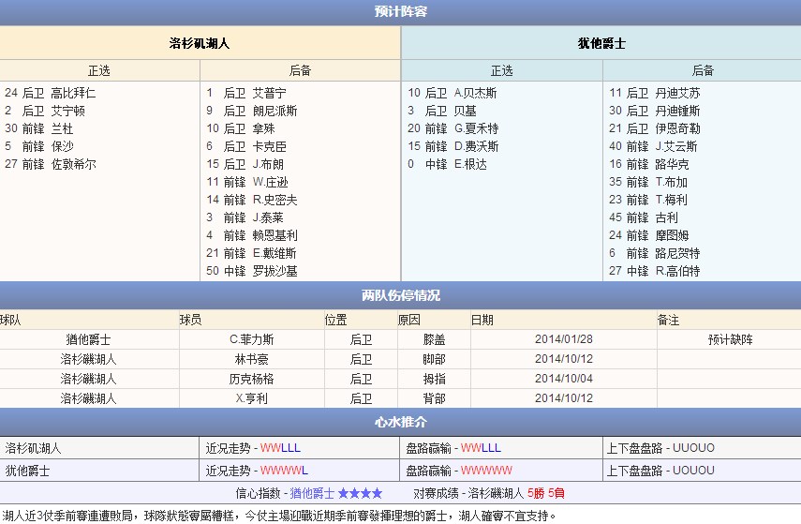The height and width of the screenshot is (524, 801).
Task: Click Lakers starter '艾宁顿'
Action: [x=68, y=111]
